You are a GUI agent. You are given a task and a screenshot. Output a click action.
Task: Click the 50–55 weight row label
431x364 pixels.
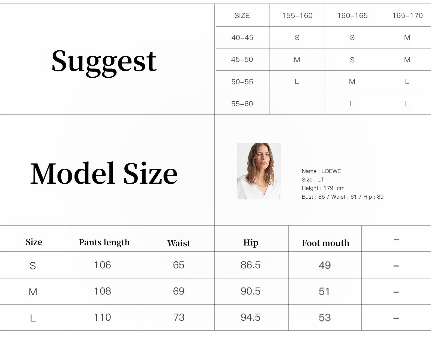point(242,82)
